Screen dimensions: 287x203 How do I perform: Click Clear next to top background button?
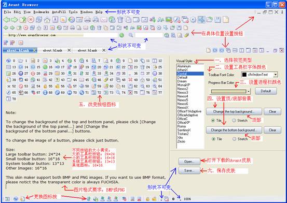(x=272, y=111)
